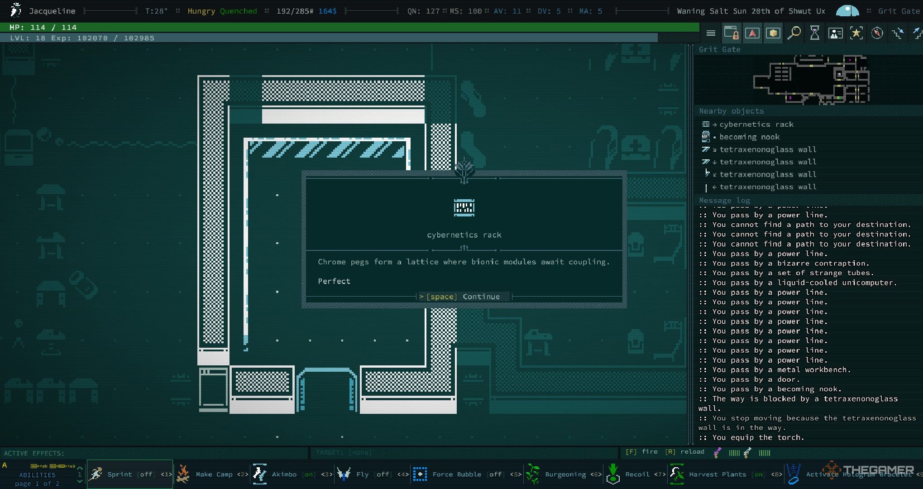Toggle the red arrow minimap button
Screen dimensions: 923x489
pos(752,33)
